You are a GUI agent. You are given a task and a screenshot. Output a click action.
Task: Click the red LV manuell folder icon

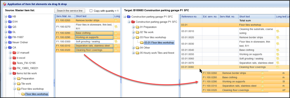click(x=14, y=53)
